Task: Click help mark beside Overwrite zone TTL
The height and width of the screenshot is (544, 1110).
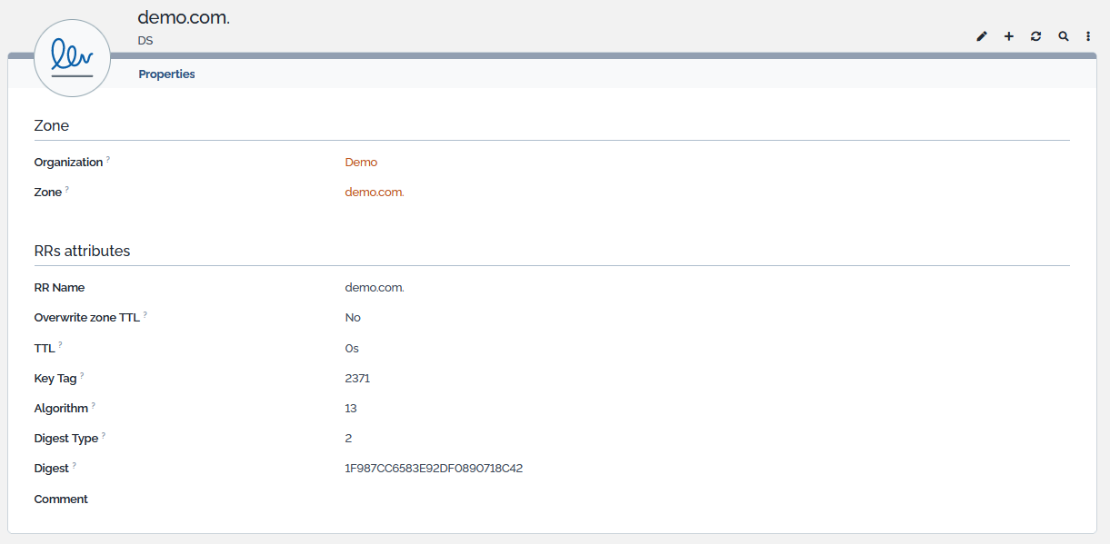Action: point(145,314)
